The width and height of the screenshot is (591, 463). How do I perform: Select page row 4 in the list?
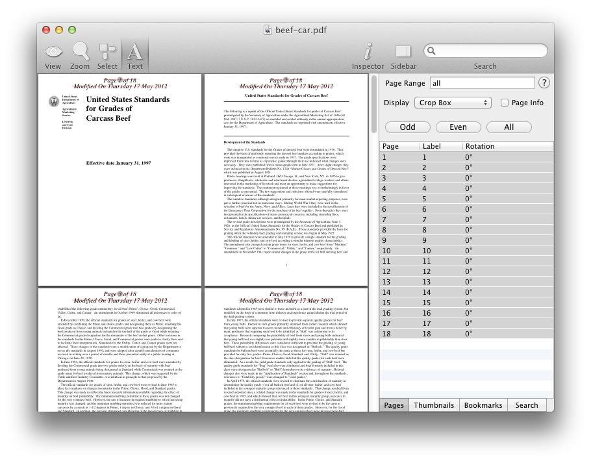coord(466,188)
